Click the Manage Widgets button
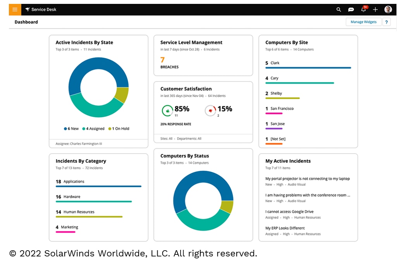The image size is (411, 263). tap(363, 22)
